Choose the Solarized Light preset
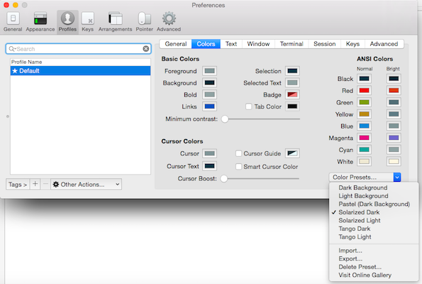 click(x=360, y=220)
